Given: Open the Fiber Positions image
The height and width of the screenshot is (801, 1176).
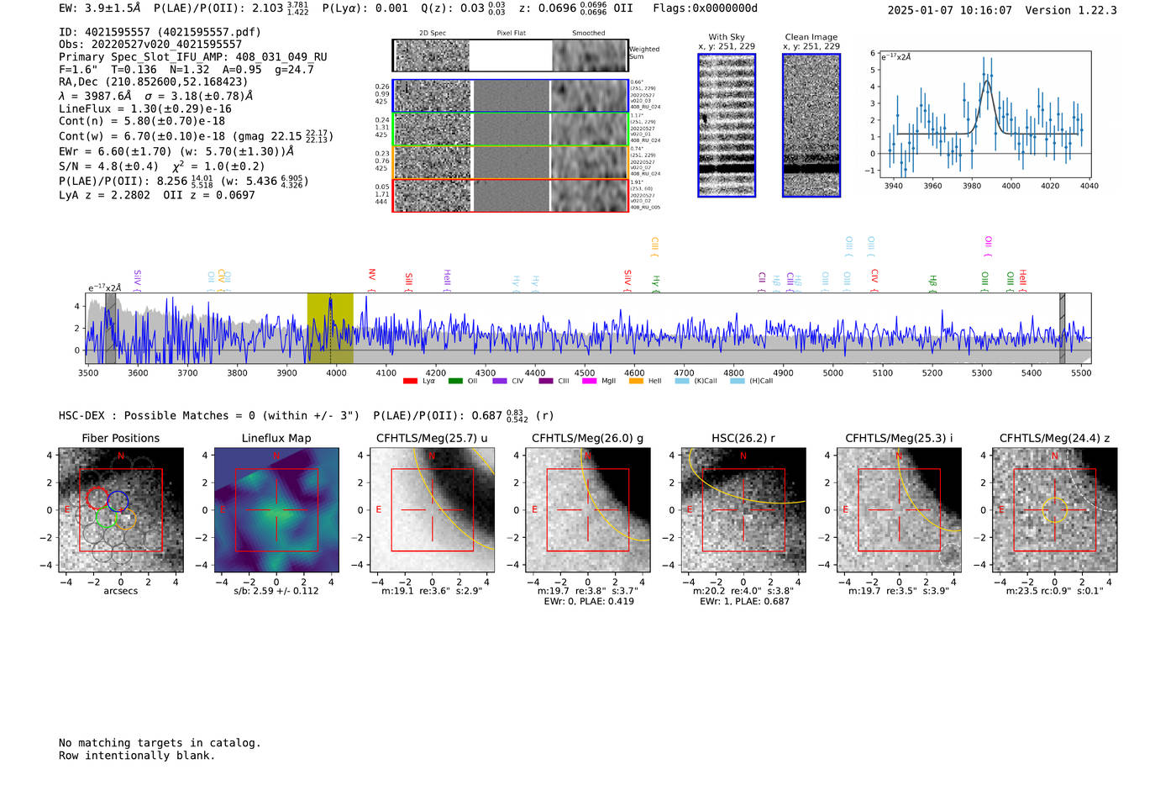Looking at the screenshot, I should click(121, 509).
